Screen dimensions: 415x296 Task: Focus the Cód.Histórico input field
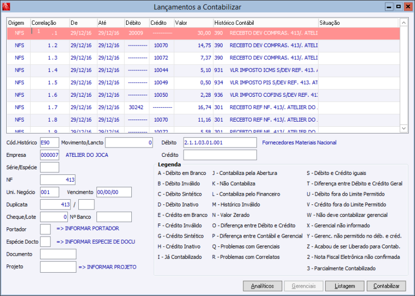(49, 143)
